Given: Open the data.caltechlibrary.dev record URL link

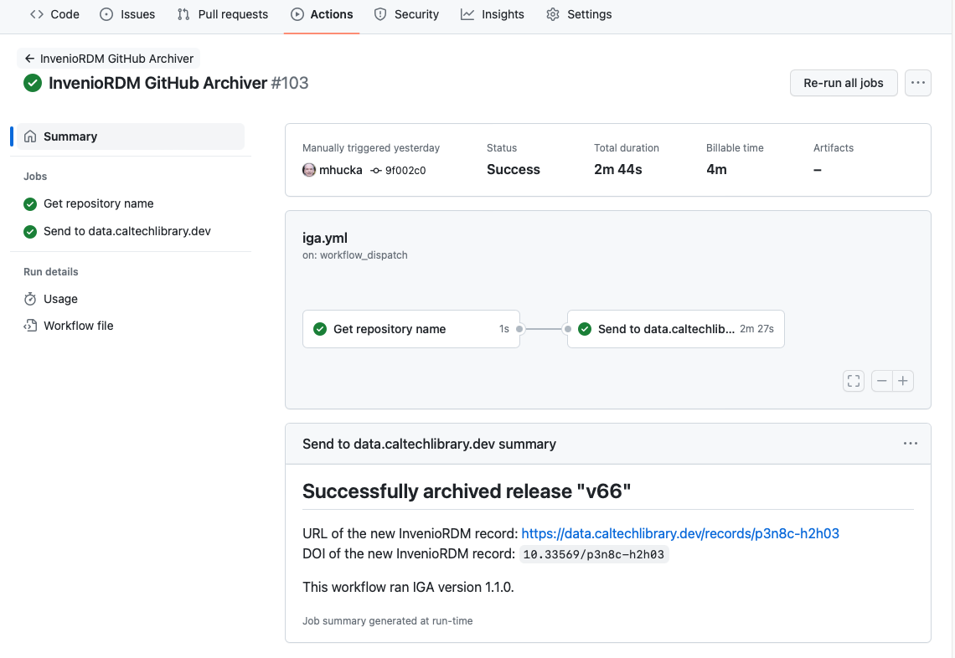Looking at the screenshot, I should (x=679, y=533).
